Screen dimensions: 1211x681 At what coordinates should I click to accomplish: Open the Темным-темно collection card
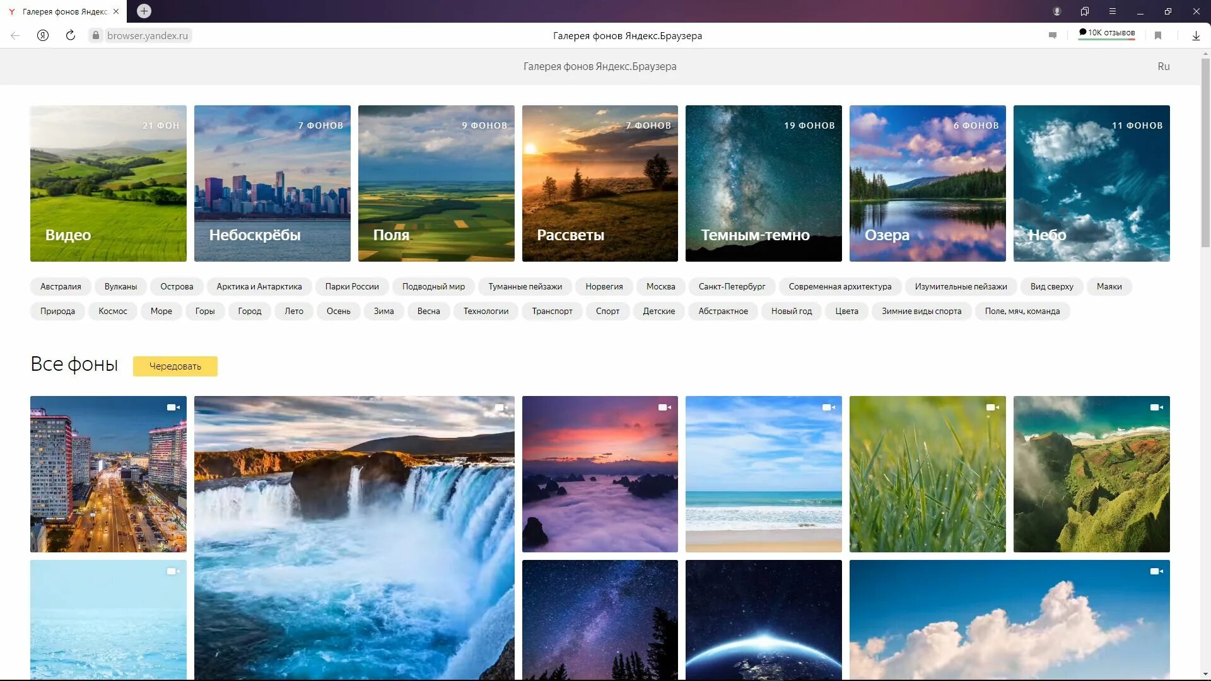(764, 183)
